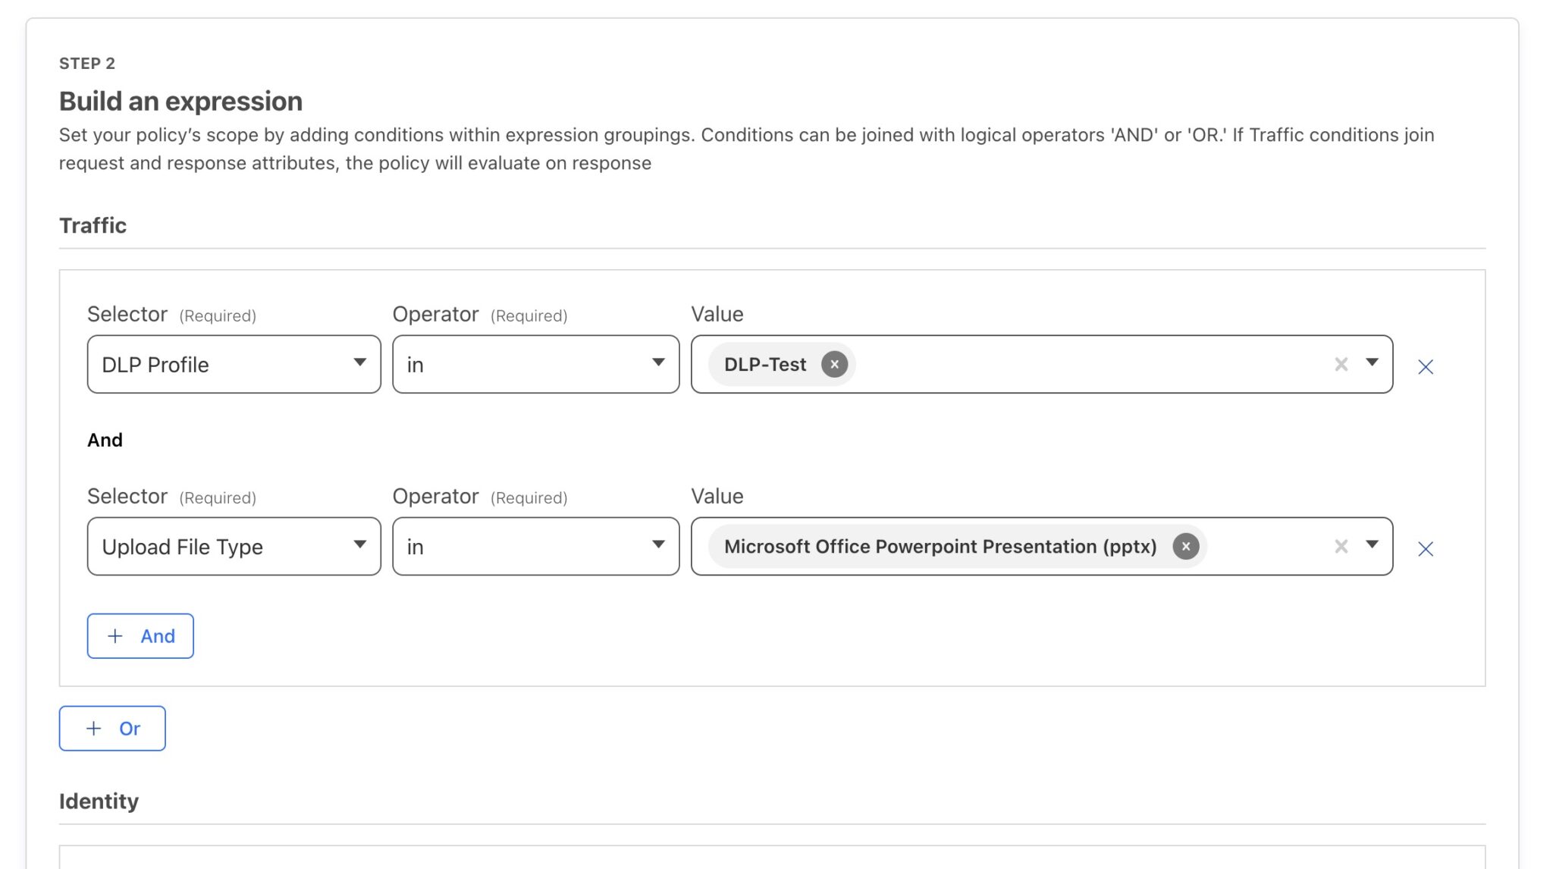
Task: Add another condition with the And button
Action: (x=140, y=636)
